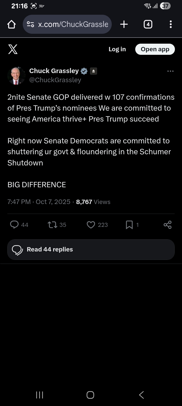Open the post's more options menu
This screenshot has width=182, height=406.
[170, 71]
